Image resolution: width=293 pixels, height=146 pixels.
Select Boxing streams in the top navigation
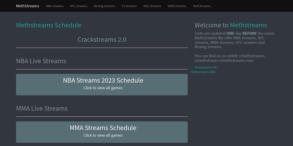click(105, 6)
